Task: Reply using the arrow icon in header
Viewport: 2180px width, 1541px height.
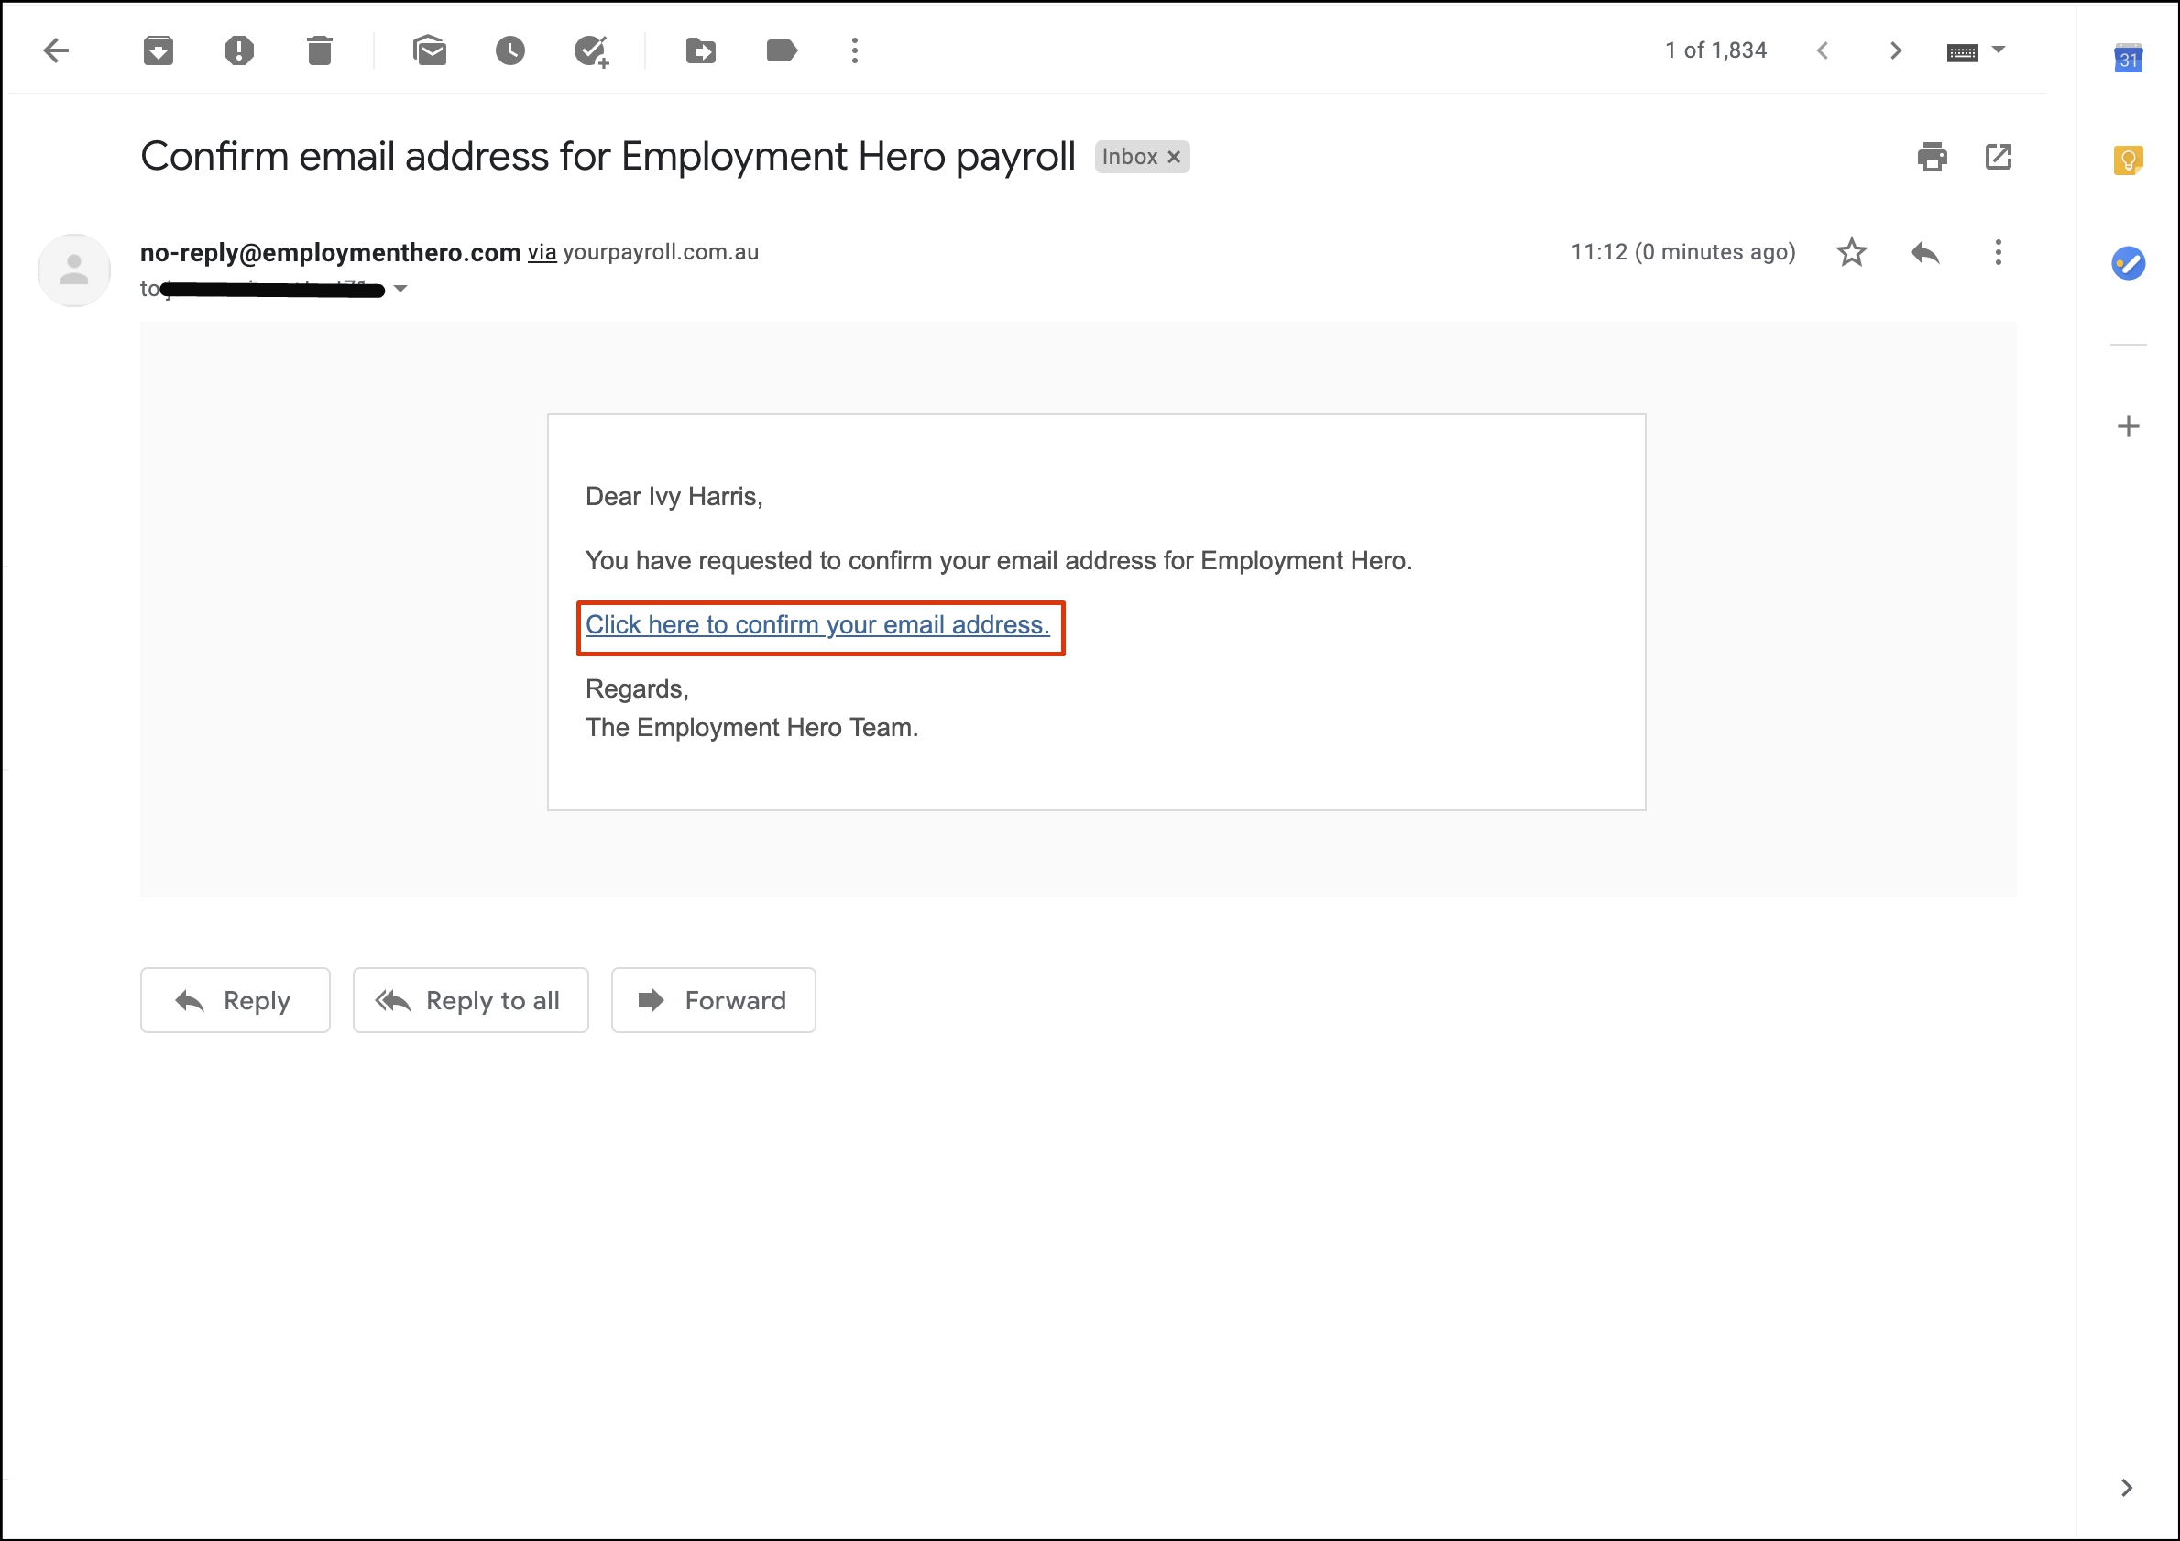Action: pyautogui.click(x=1925, y=253)
